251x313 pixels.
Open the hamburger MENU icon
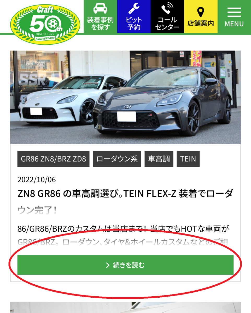coord(234,12)
